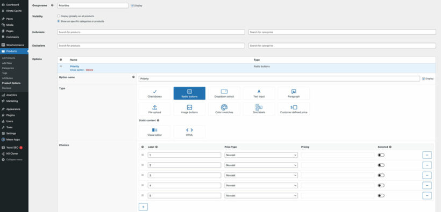Open All Products submenu item
This screenshot has width=441, height=212.
pyautogui.click(x=9, y=58)
